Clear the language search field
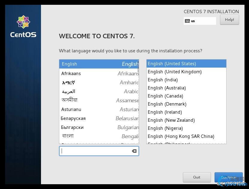The image size is (249, 189). (x=134, y=151)
